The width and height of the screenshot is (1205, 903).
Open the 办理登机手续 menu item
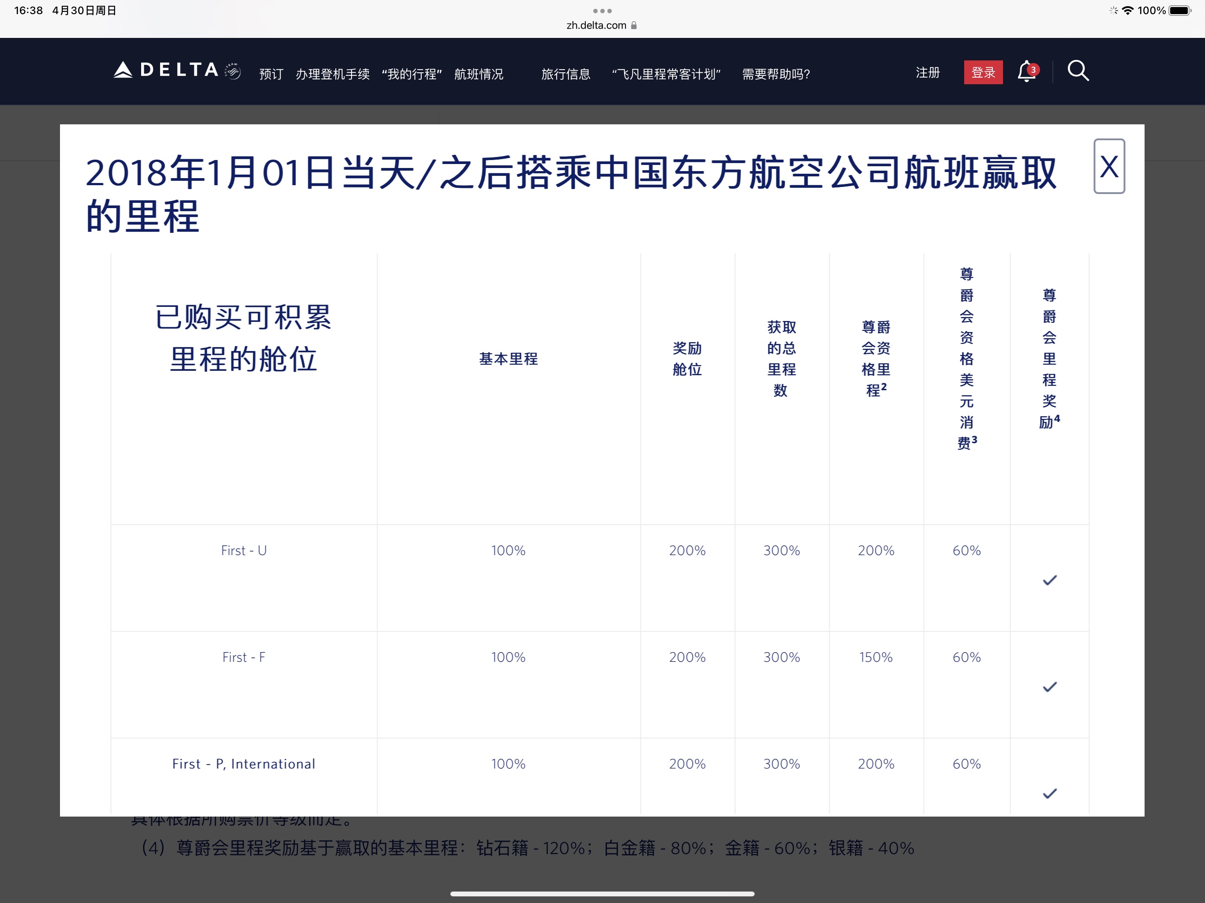(x=332, y=74)
